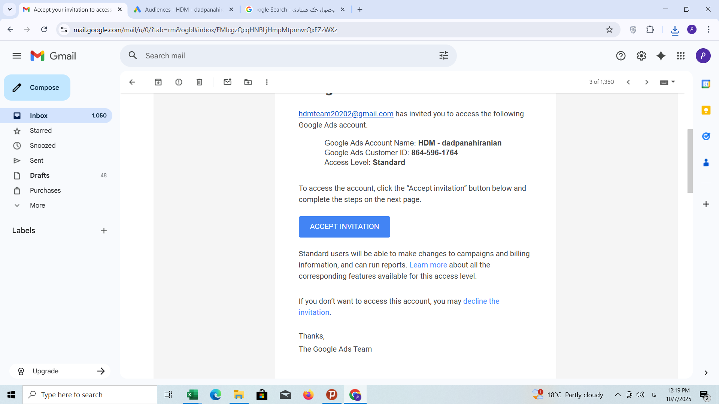Report this email as spam
Image resolution: width=719 pixels, height=404 pixels.
179,82
